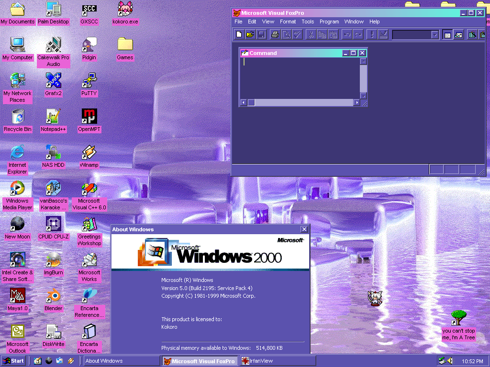Switch to IrfanView in the taskbar

coord(278,361)
